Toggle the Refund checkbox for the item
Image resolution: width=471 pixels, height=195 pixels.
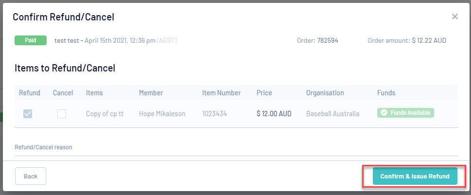[x=28, y=114]
